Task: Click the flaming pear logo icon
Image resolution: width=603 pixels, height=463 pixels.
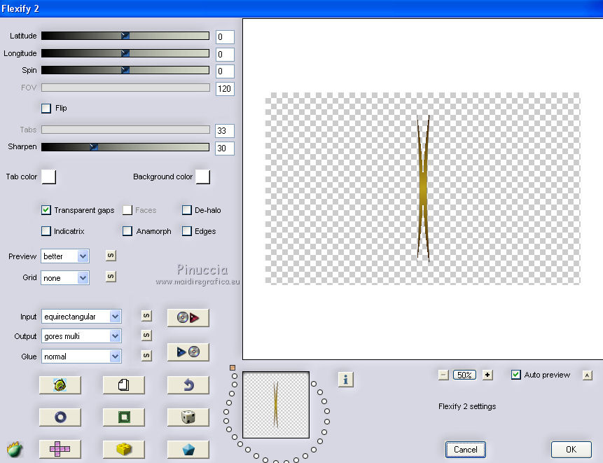Action: (x=15, y=449)
